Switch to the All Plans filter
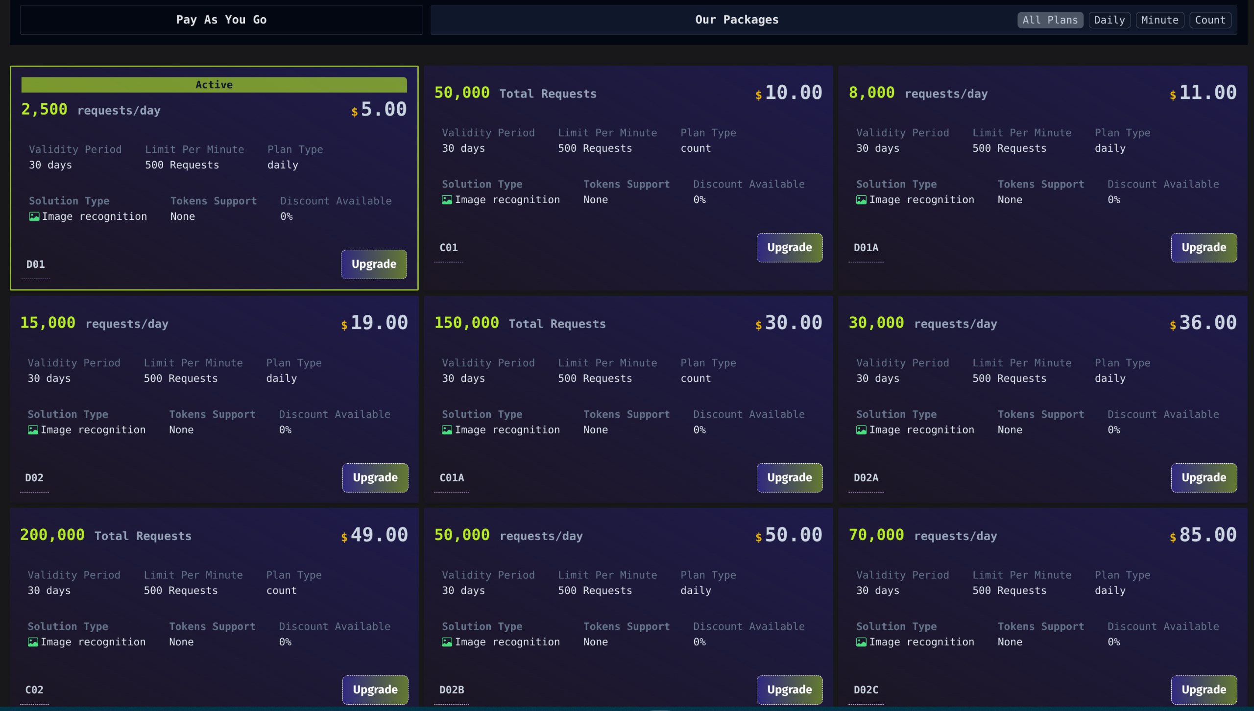Viewport: 1254px width, 711px height. 1050,20
